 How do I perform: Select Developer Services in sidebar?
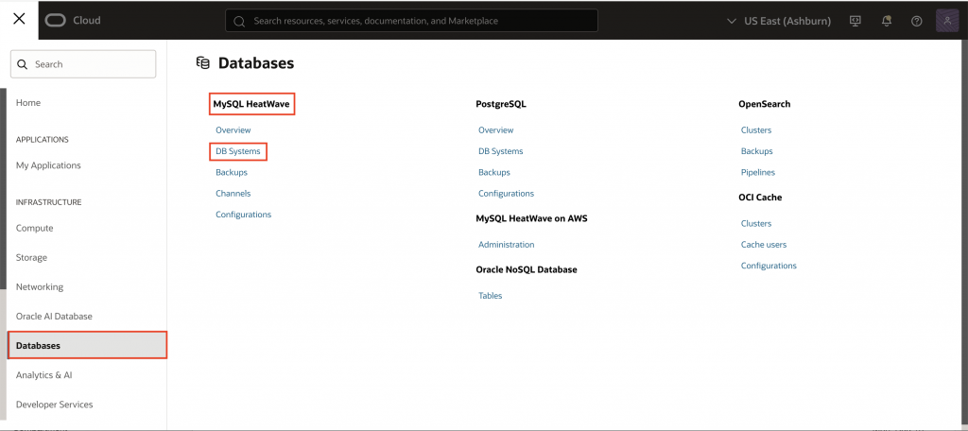tap(54, 405)
